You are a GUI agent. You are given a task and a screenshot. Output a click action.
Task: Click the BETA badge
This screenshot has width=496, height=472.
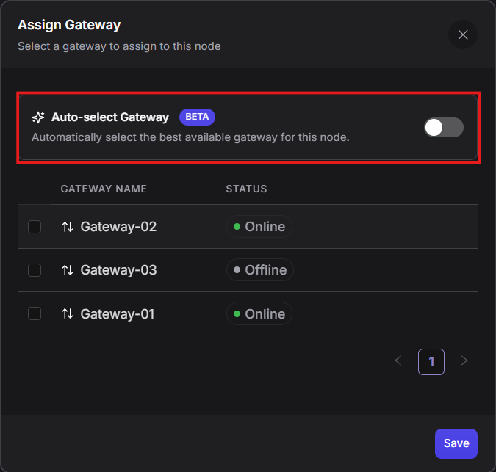coord(197,117)
